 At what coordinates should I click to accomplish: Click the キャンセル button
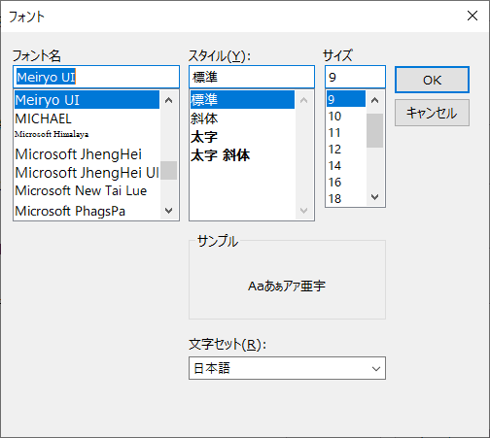432,113
